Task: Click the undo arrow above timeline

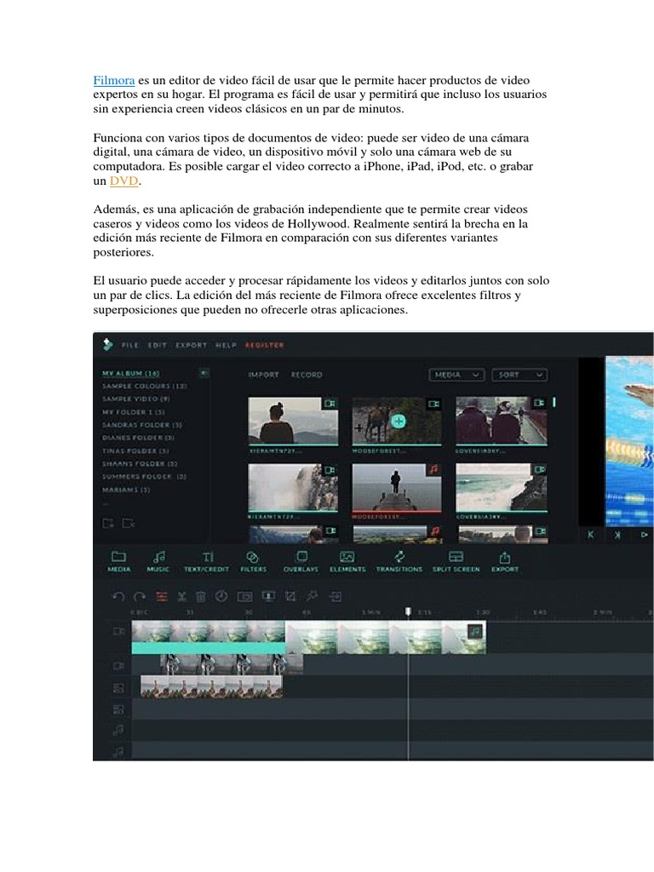Action: coord(118,596)
